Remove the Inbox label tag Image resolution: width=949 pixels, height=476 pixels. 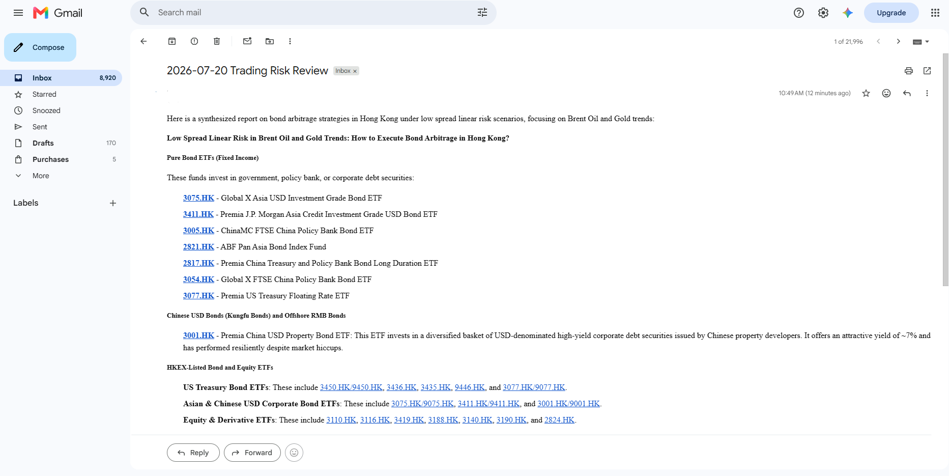[x=355, y=71]
